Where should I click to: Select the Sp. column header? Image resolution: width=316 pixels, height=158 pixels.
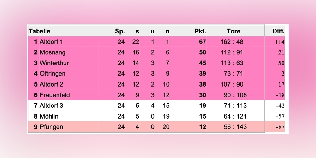pos(120,31)
